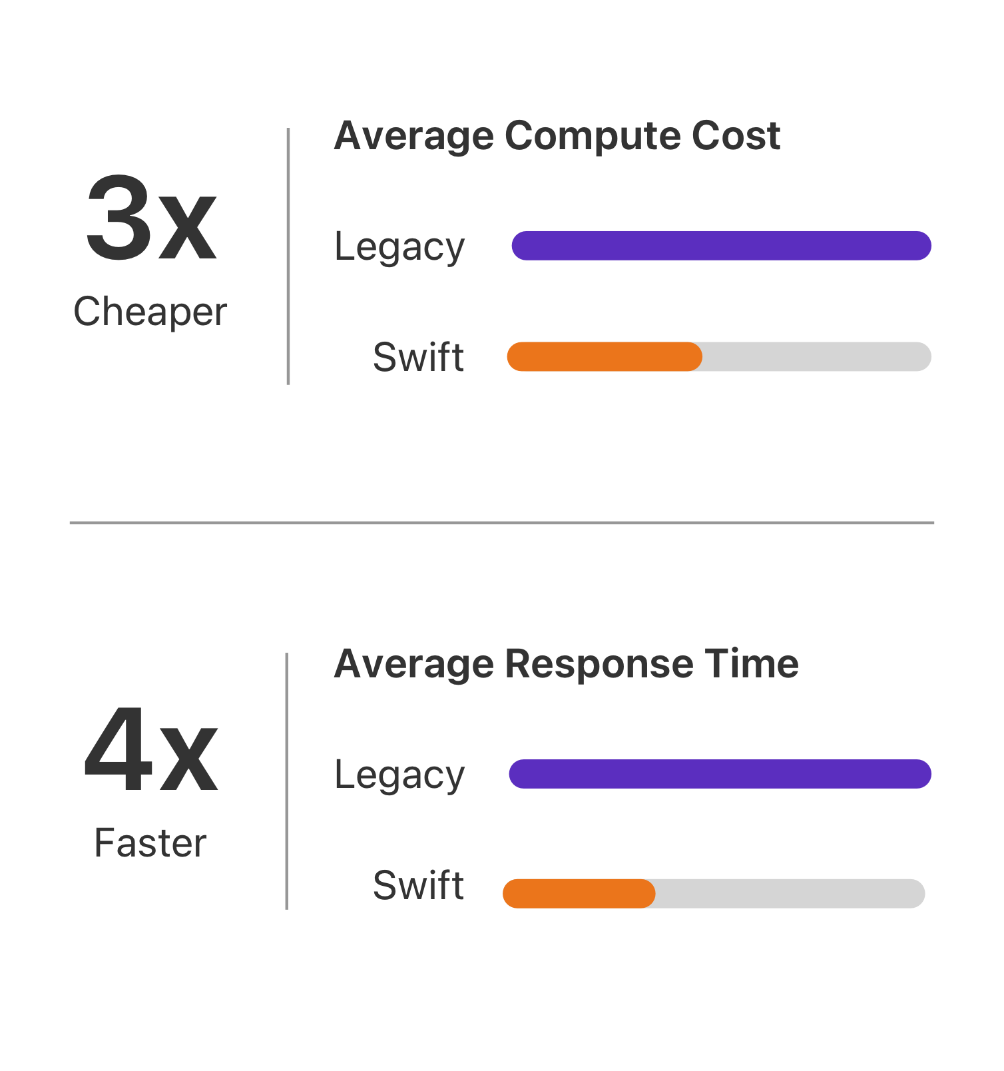1004x1071 pixels.
Task: Click the large "4x" figure
Action: point(151,749)
